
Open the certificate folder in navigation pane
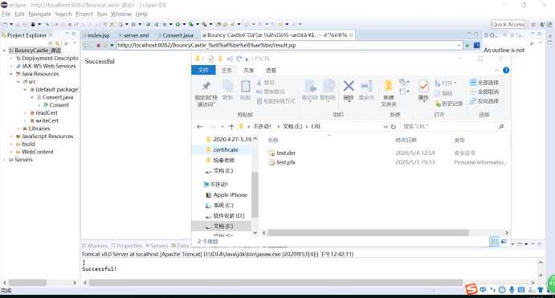click(x=226, y=149)
